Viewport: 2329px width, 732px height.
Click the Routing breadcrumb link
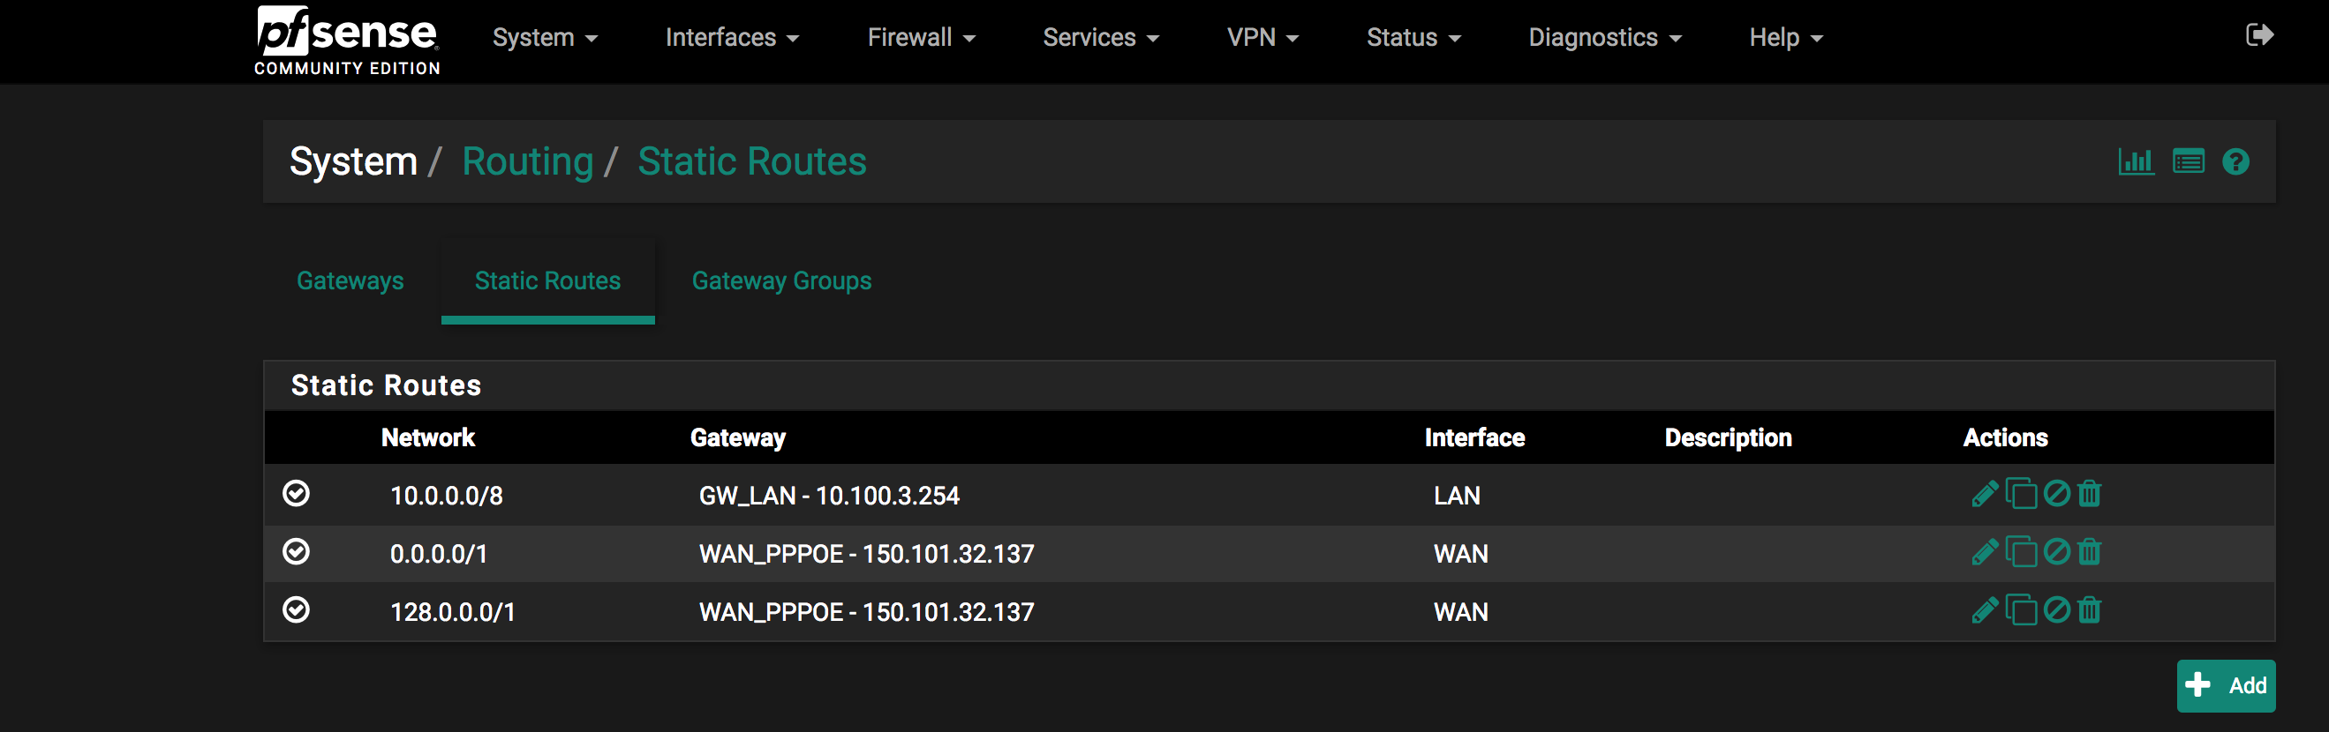pyautogui.click(x=528, y=161)
